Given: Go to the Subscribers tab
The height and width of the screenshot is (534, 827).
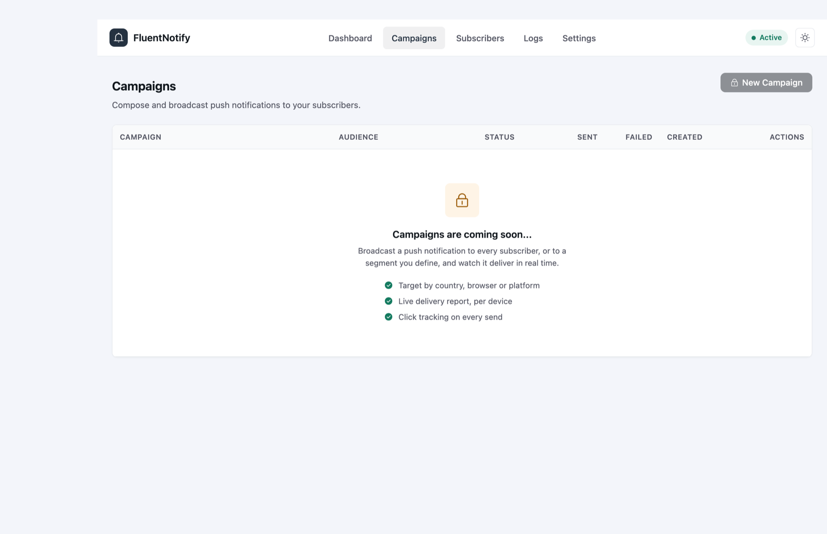Looking at the screenshot, I should (x=480, y=38).
